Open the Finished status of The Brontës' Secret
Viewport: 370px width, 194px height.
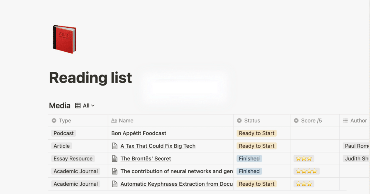click(249, 159)
